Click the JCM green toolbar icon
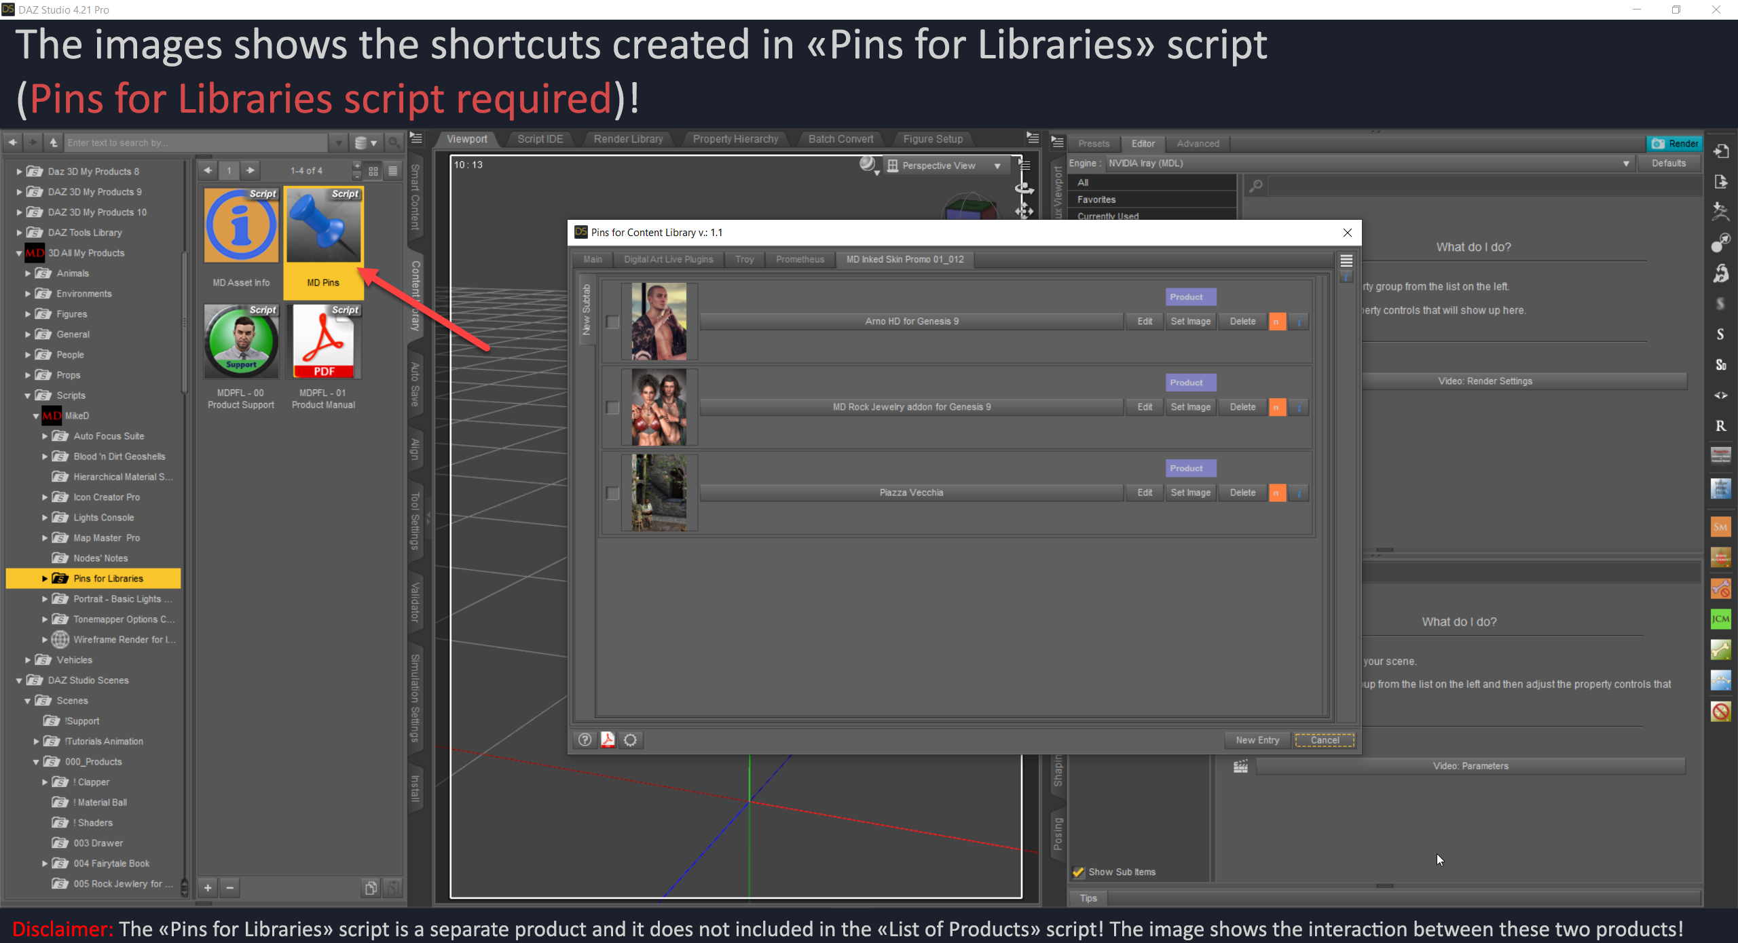 1720,619
